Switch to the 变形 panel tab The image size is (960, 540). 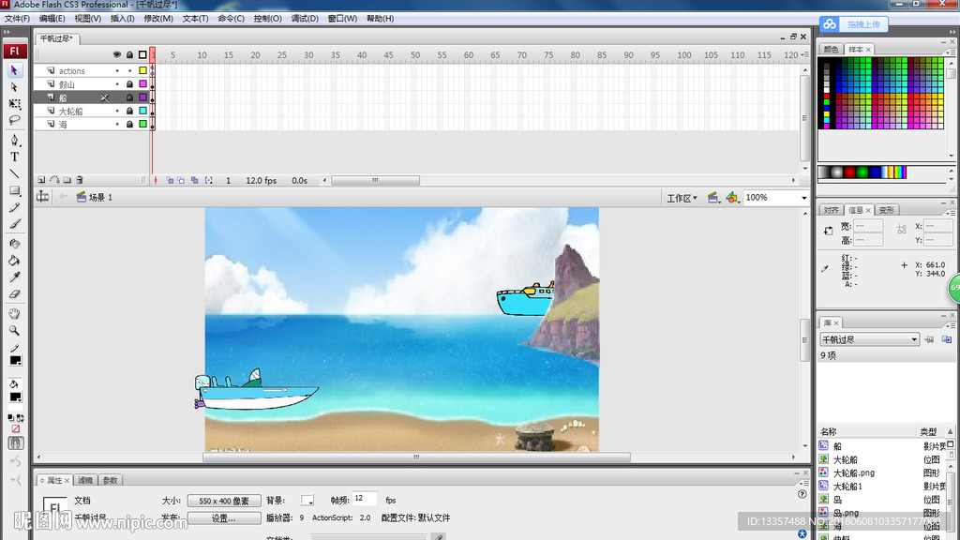[x=886, y=210]
